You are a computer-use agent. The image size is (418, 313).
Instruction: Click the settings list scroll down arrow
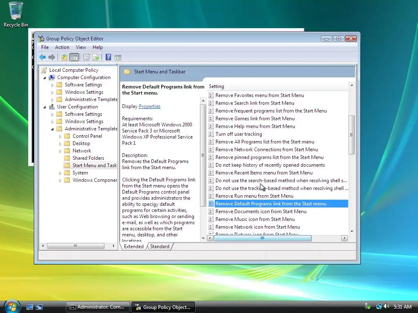coord(351,231)
